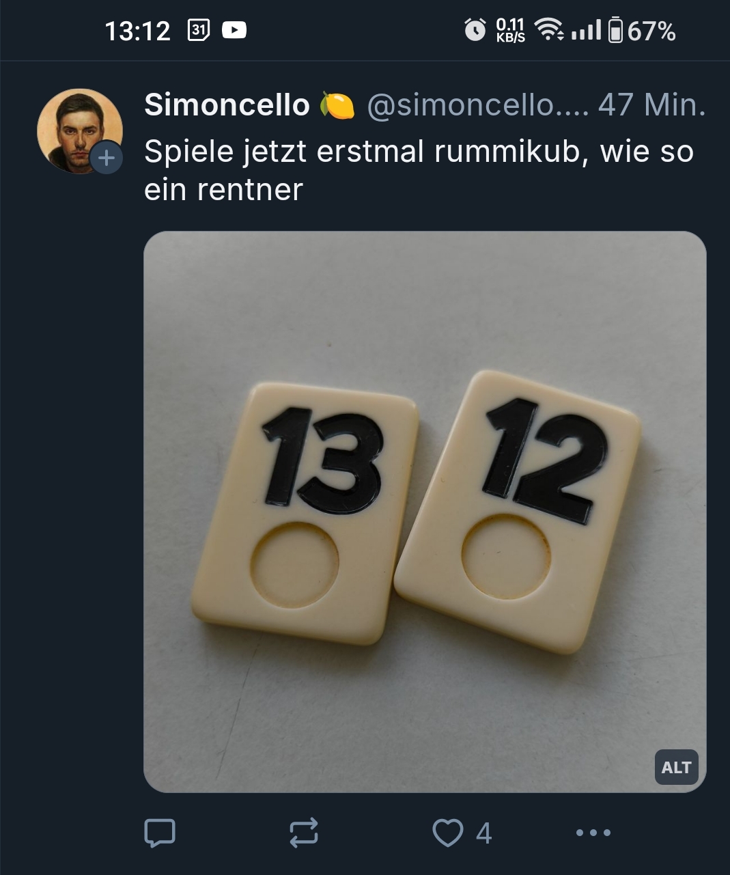The image size is (730, 875).
Task: Open Simoncello's profile avatar
Action: coord(79,130)
